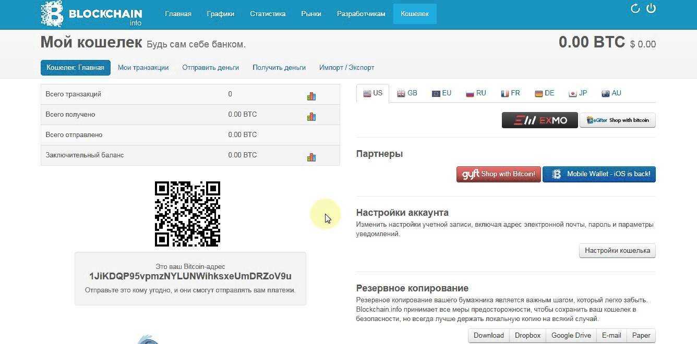Open Главная in top navigation
Image resolution: width=697 pixels, height=344 pixels.
click(x=178, y=14)
